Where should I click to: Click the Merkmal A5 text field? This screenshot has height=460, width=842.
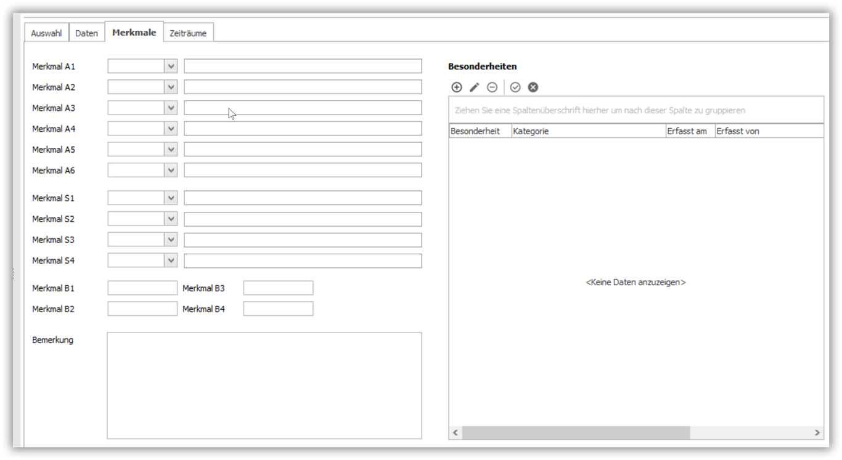pos(303,150)
